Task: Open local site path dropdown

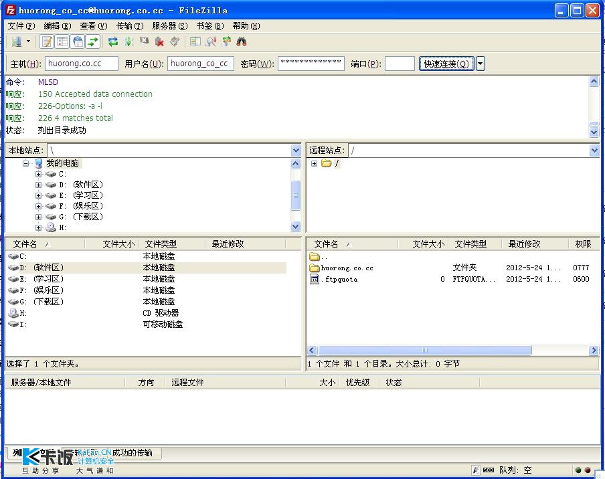Action: (296, 151)
